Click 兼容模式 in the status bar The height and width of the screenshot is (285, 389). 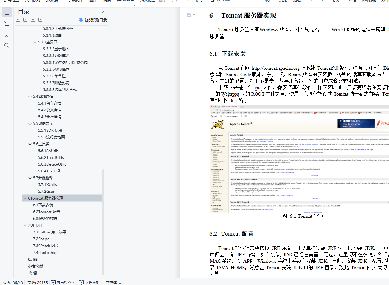click(x=113, y=282)
